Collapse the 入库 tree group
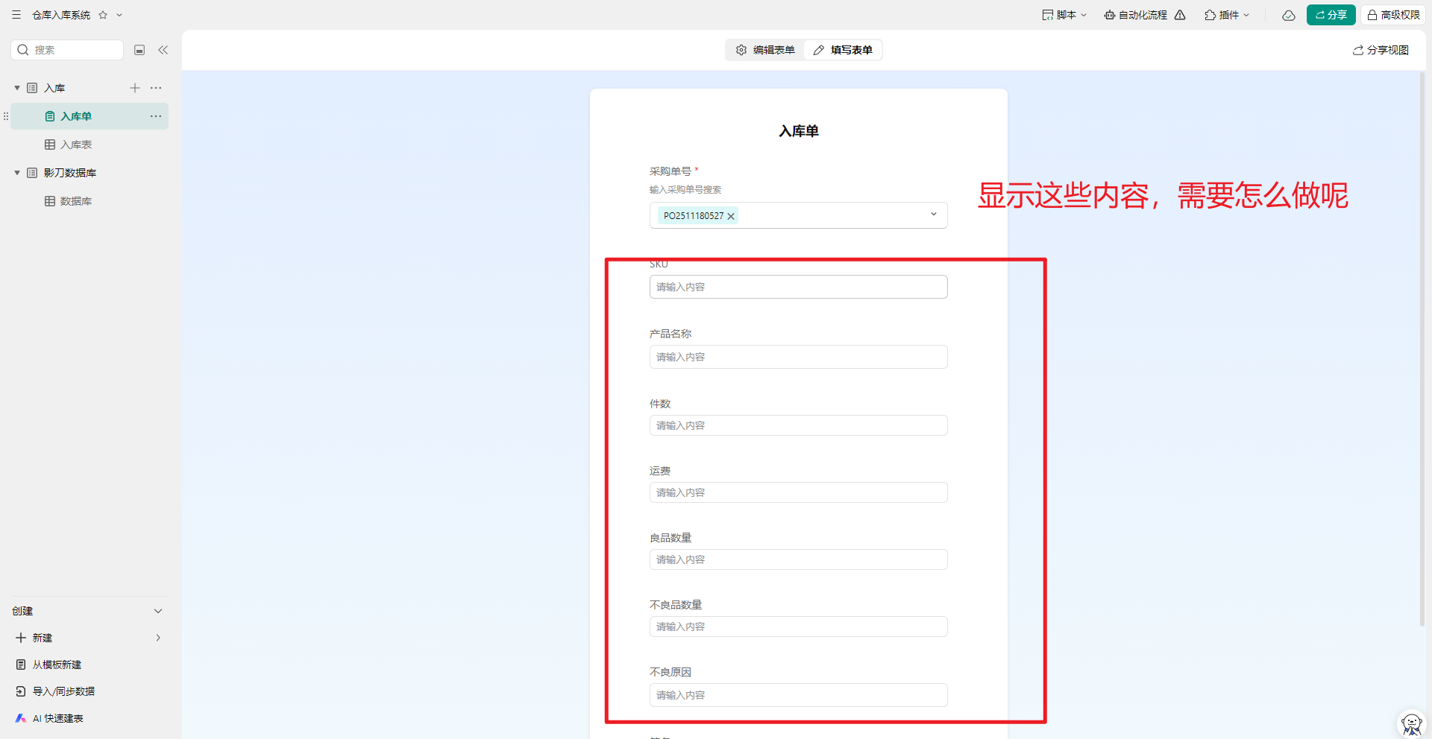Image resolution: width=1432 pixels, height=739 pixels. [x=17, y=88]
